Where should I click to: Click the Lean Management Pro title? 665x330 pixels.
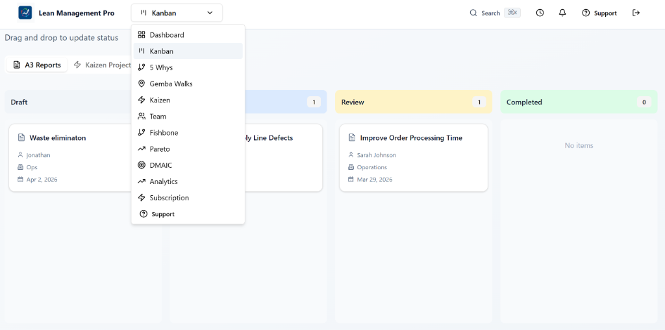77,13
